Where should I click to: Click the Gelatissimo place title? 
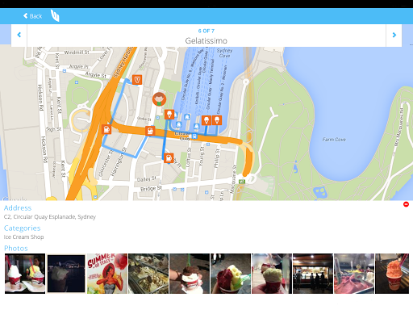206,40
